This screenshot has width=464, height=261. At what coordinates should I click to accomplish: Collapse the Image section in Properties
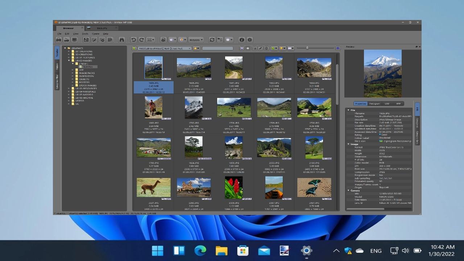point(348,144)
